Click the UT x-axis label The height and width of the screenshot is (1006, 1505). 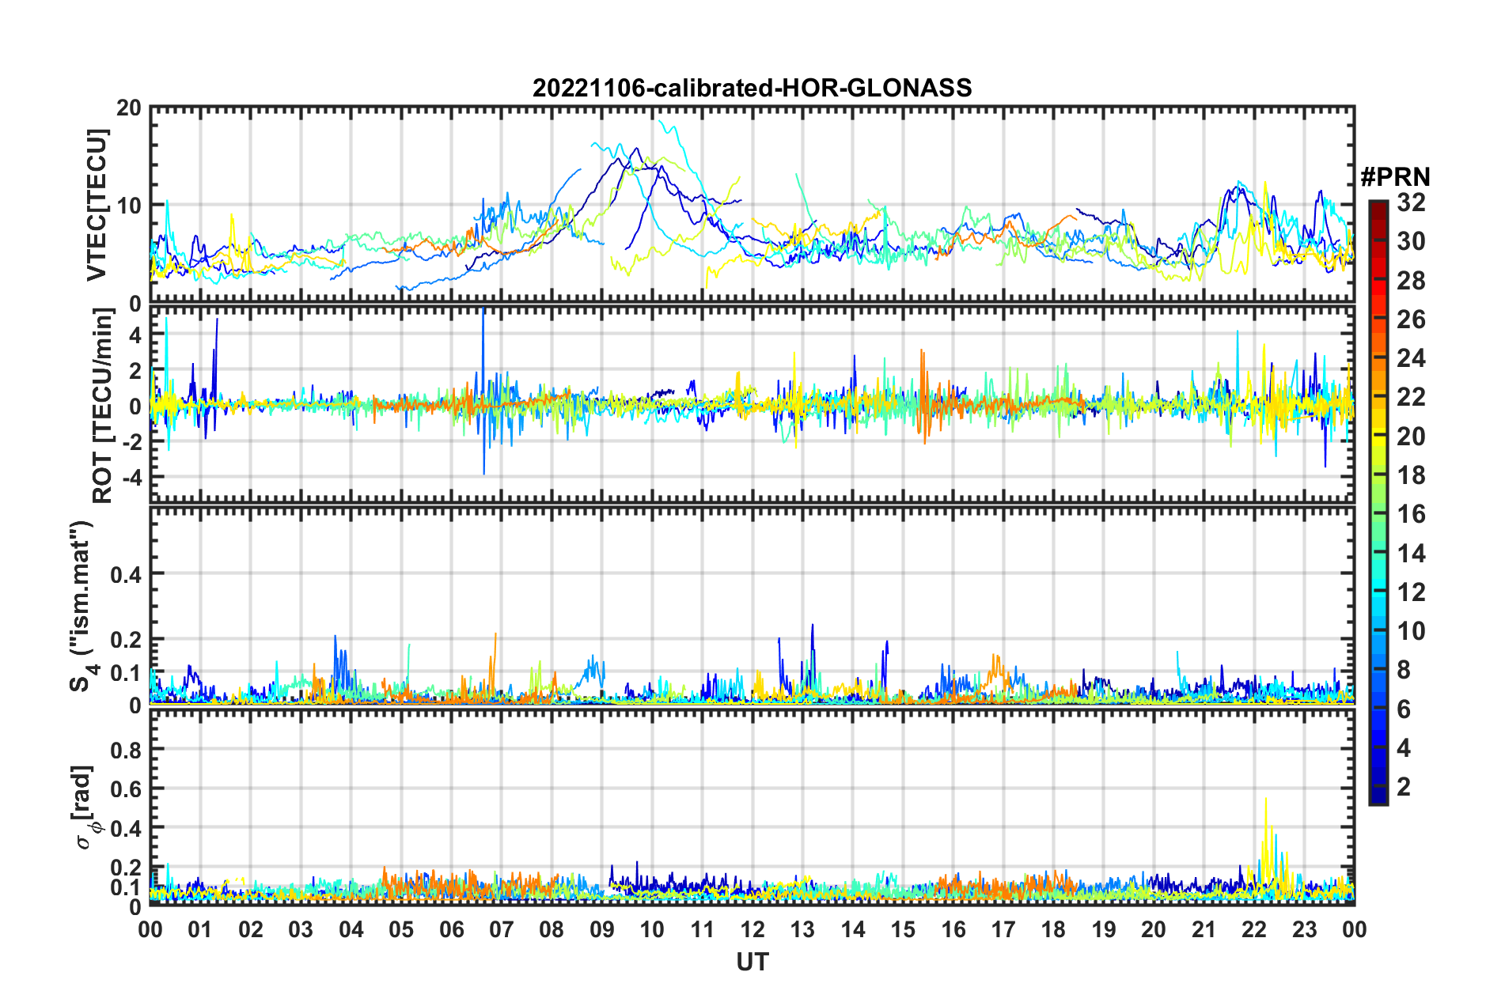tap(752, 962)
